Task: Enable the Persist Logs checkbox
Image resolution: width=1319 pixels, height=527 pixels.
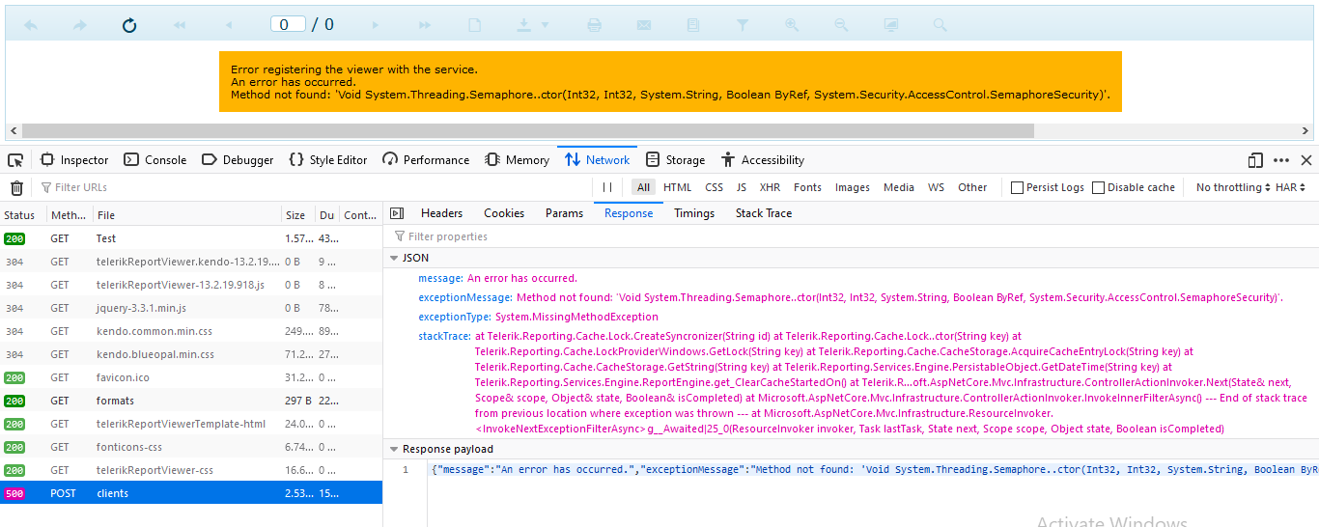Action: coord(1017,188)
